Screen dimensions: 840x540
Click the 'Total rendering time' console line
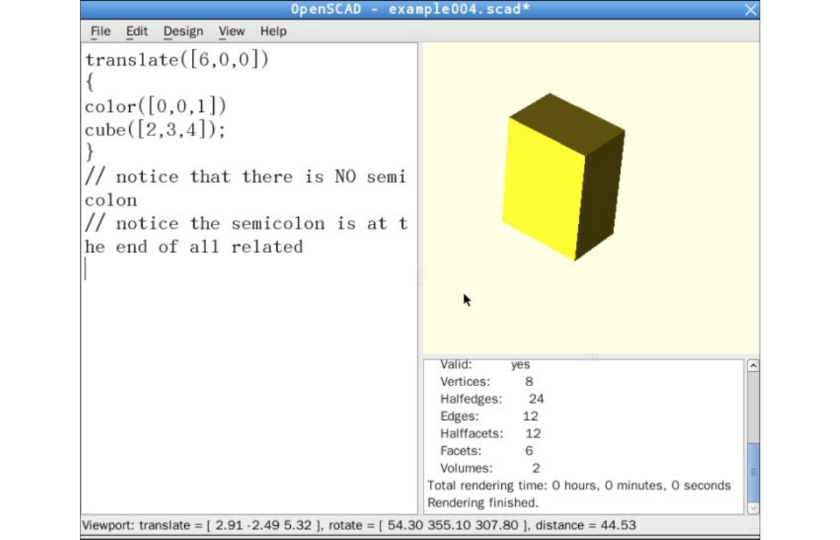click(579, 486)
